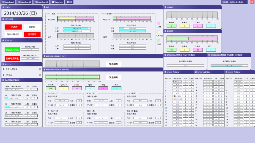
Task: Click the green 未作業 count box showing 264
Action: (50, 88)
